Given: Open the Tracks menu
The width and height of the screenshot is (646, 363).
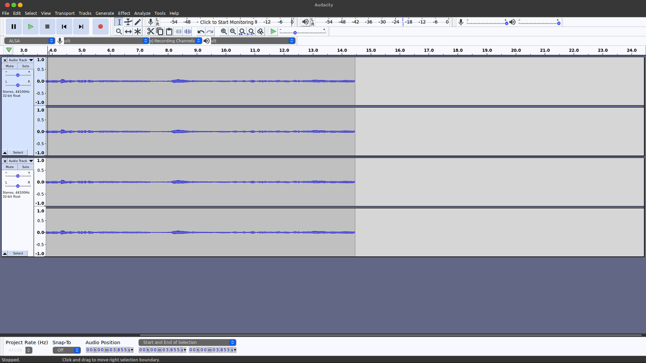Looking at the screenshot, I should click(85, 13).
